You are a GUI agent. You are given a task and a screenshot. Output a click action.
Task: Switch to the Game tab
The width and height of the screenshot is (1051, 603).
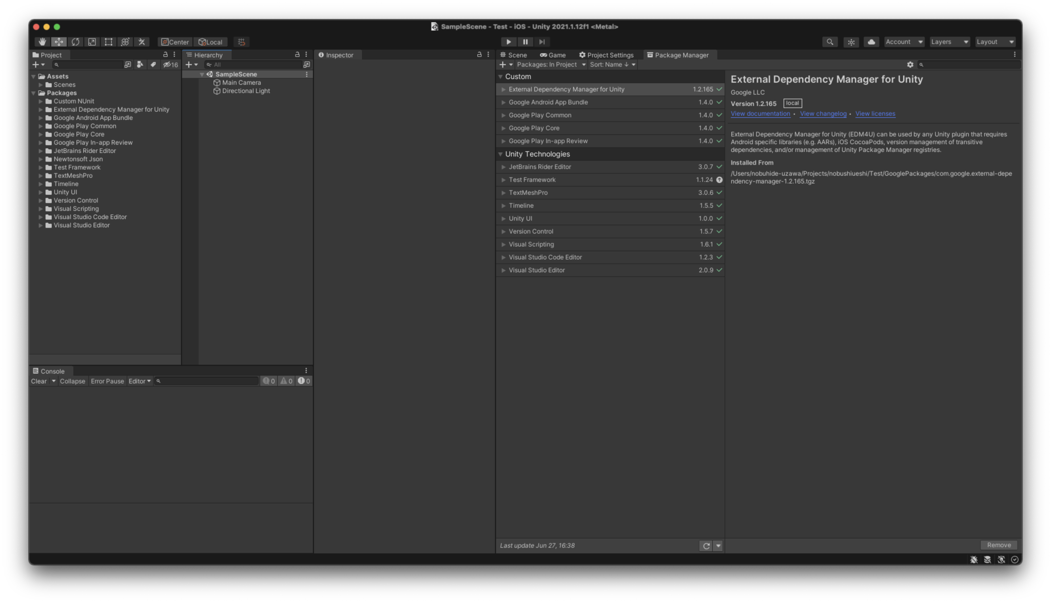tap(553, 55)
